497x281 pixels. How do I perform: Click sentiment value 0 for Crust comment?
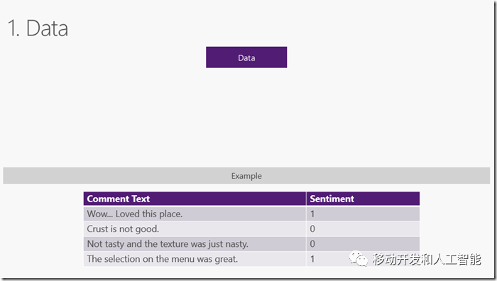click(312, 228)
